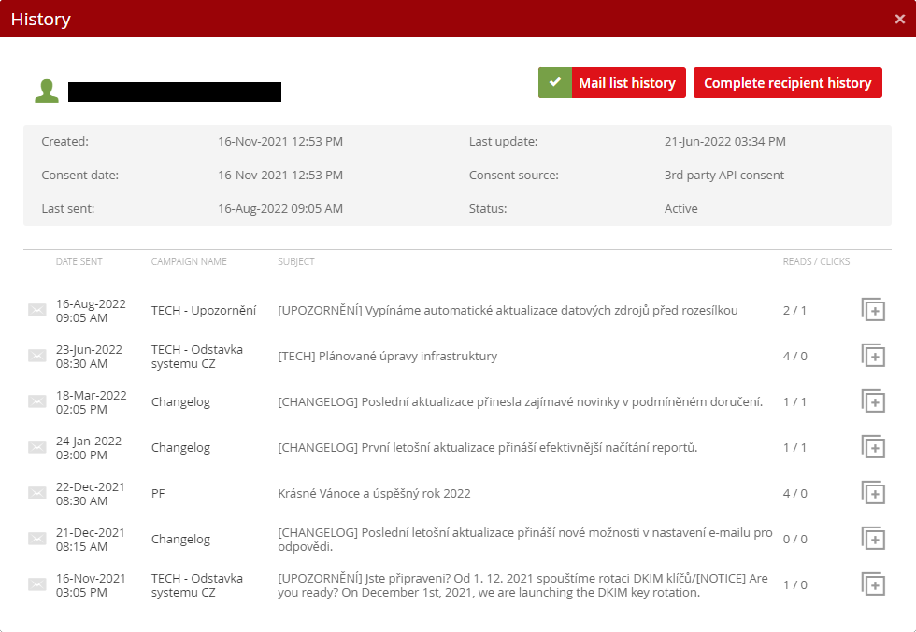This screenshot has width=916, height=632.
Task: Open copy icon for the 16-Aug-2022 campaign row
Action: [x=873, y=310]
